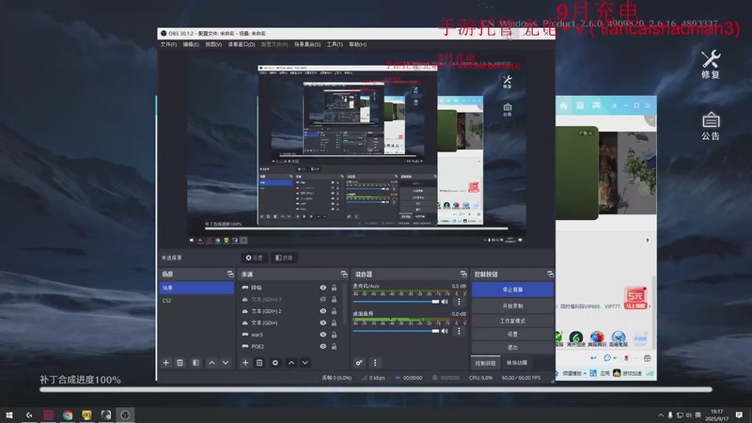Image resolution: width=752 pixels, height=423 pixels.
Task: Hide the war3 source via eye icon
Action: (323, 335)
